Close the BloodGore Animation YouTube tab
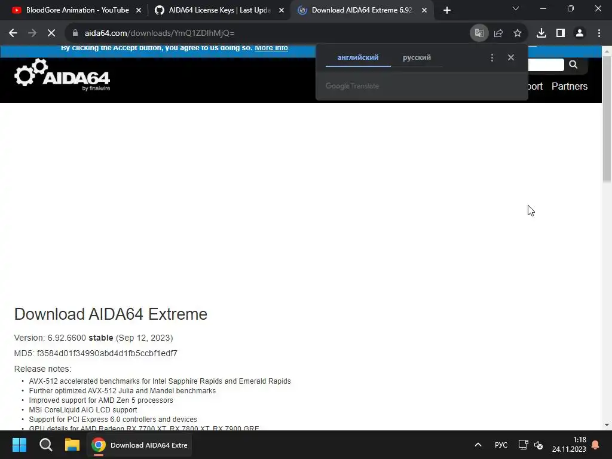This screenshot has width=612, height=459. point(139,10)
